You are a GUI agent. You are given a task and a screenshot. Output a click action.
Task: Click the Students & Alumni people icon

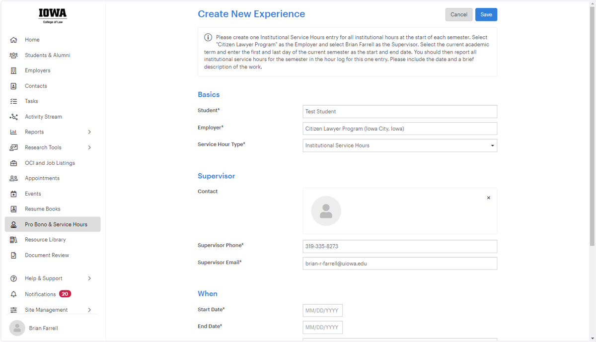pyautogui.click(x=13, y=55)
